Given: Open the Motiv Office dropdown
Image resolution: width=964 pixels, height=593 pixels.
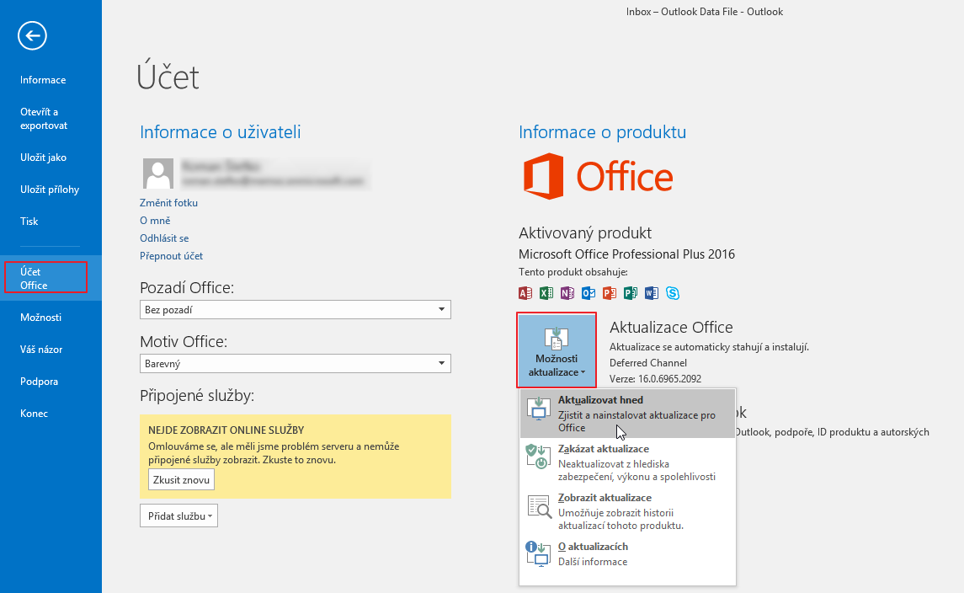Looking at the screenshot, I should (x=296, y=364).
